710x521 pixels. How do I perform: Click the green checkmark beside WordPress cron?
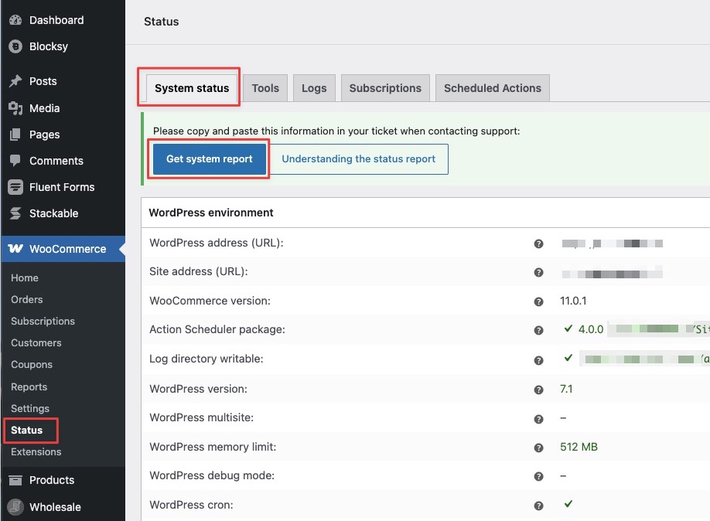tap(568, 503)
